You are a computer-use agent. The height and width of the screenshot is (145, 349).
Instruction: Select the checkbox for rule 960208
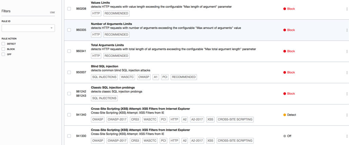pos(69,9)
